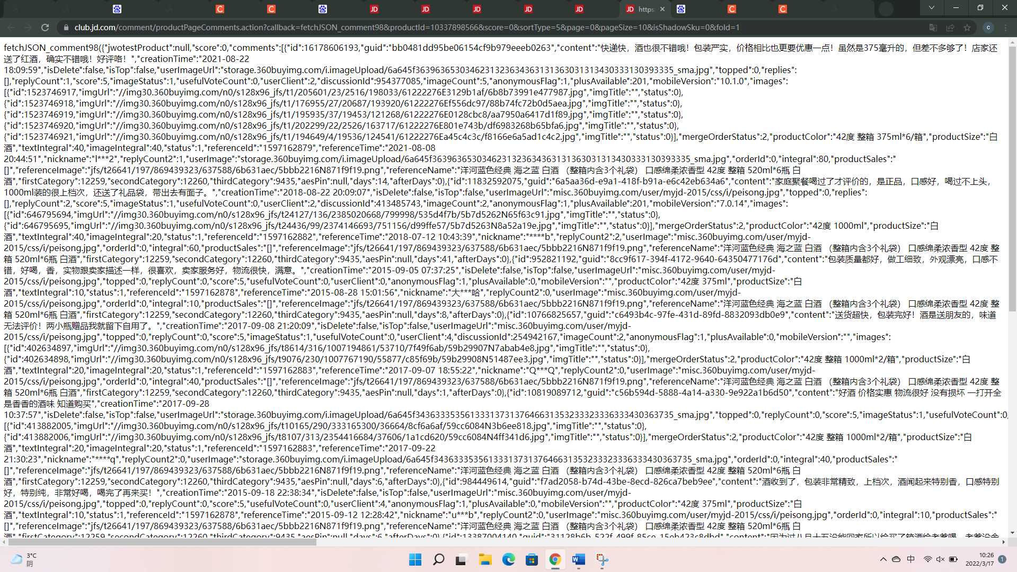Open Task View from taskbar
The image size is (1017, 572).
click(x=462, y=560)
